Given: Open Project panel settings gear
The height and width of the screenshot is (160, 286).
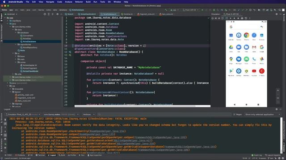Looking at the screenshot, I should 57,14.
